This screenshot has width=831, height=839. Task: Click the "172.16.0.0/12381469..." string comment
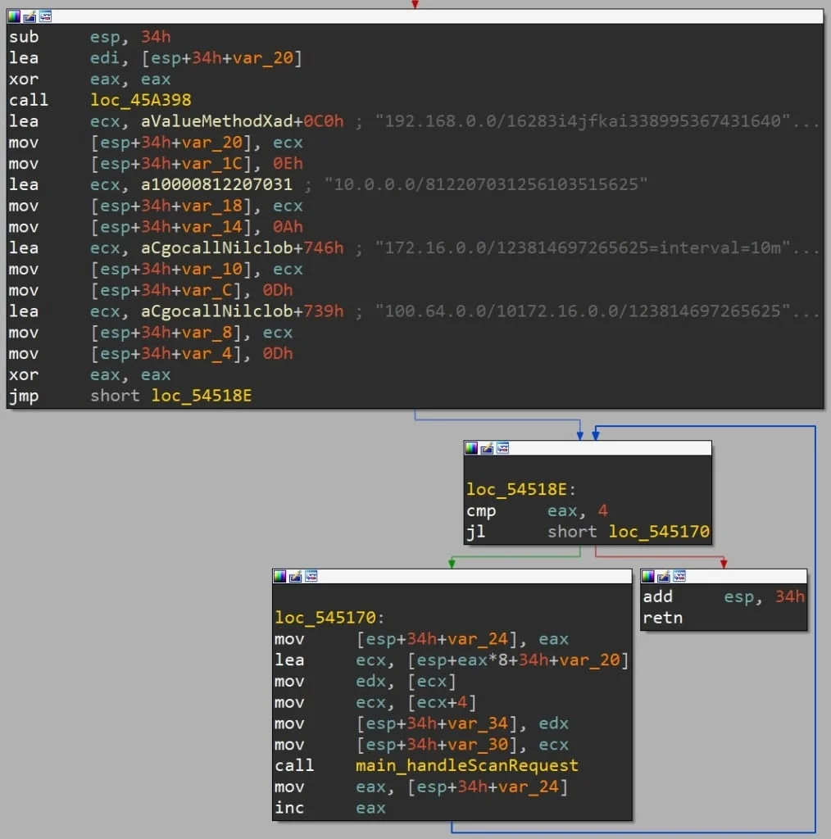coord(597,248)
